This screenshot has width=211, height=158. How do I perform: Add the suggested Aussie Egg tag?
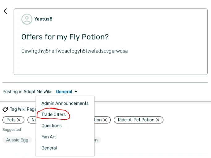pos(17,140)
